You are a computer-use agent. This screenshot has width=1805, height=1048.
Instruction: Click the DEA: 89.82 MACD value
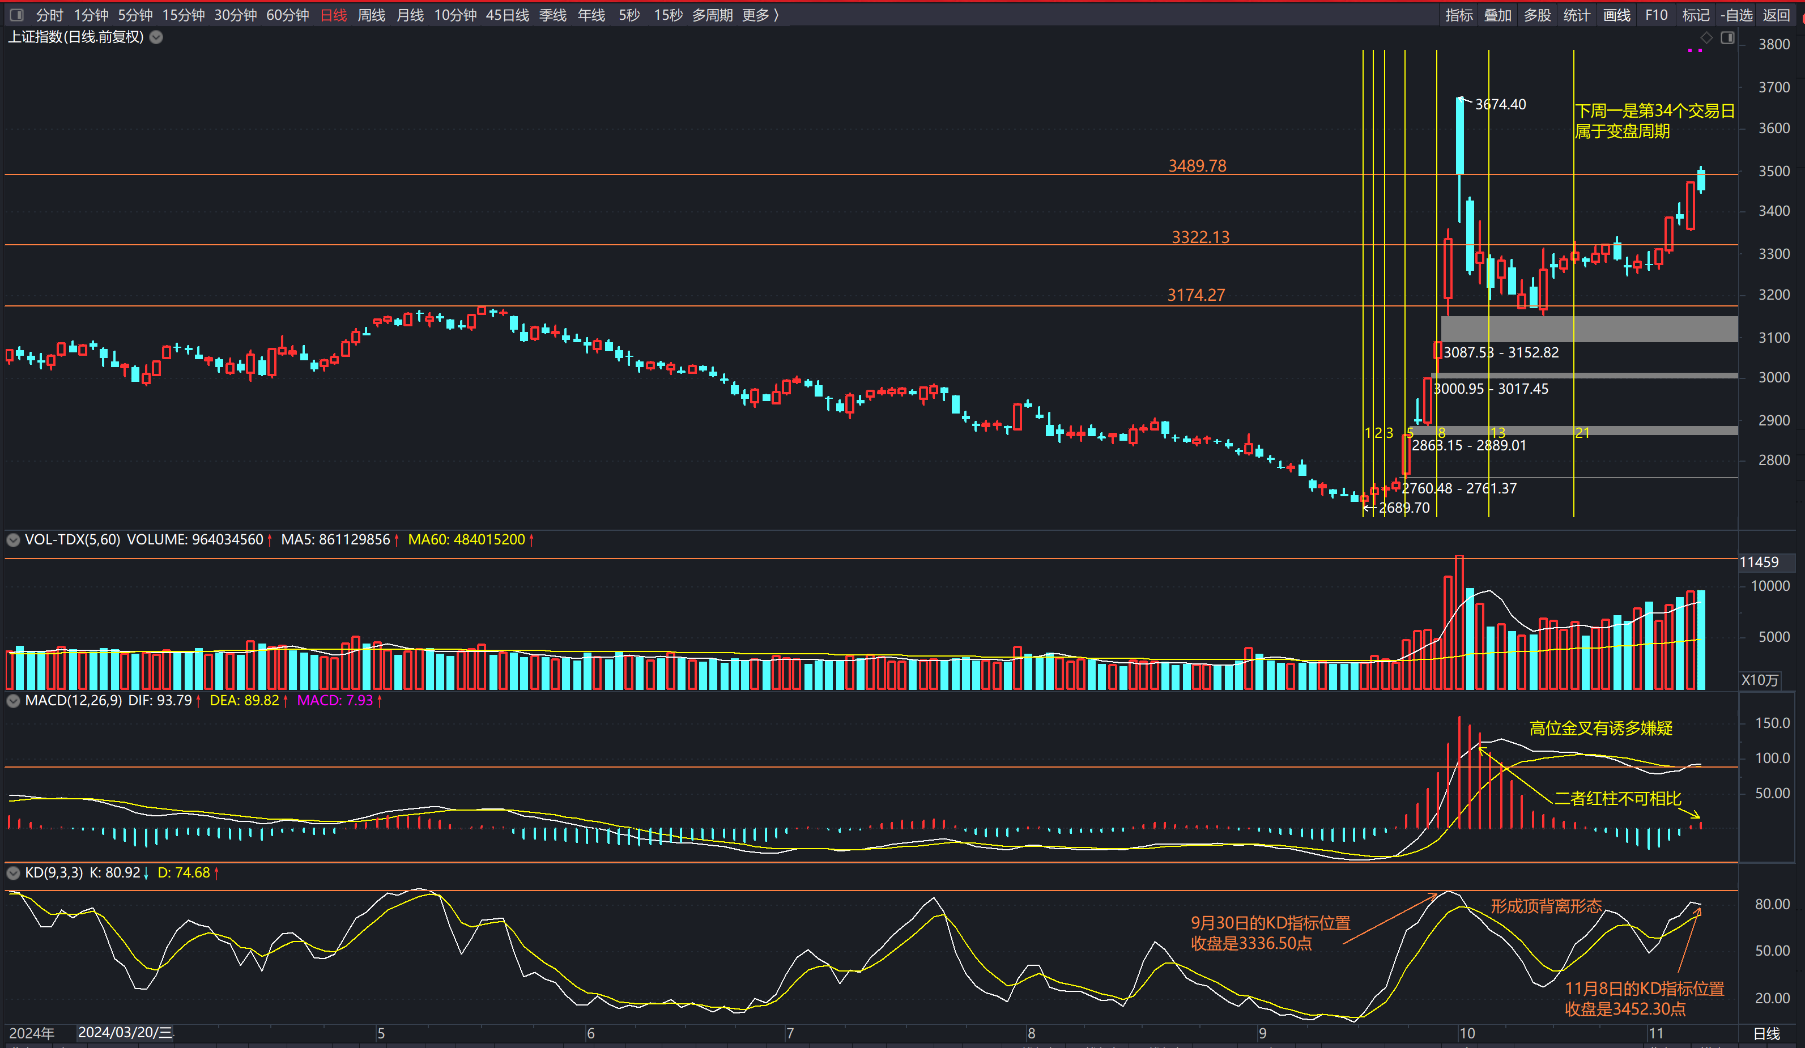coord(244,700)
